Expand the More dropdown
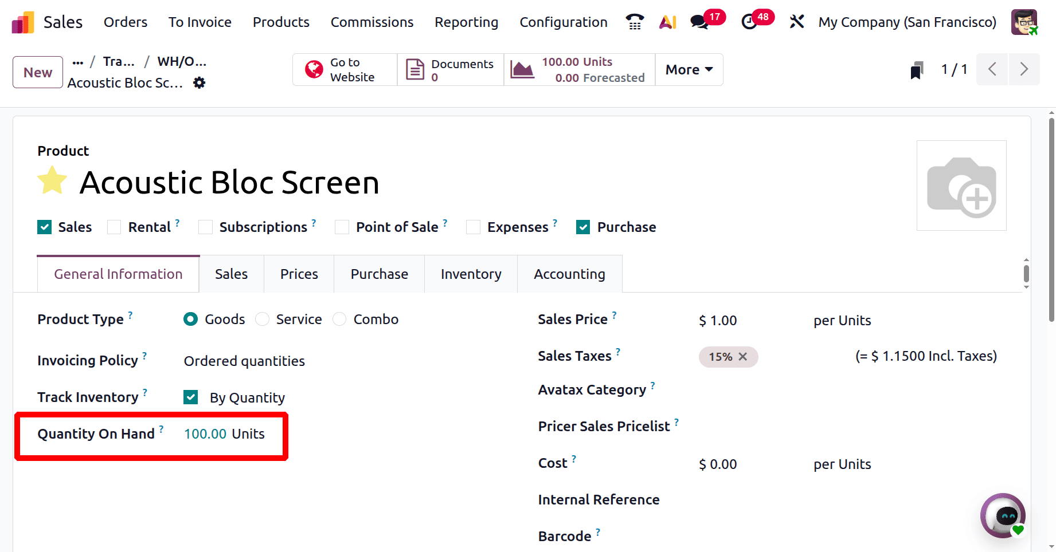 coord(689,70)
